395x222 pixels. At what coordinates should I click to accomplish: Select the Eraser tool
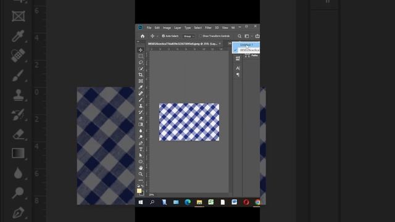coord(141,118)
